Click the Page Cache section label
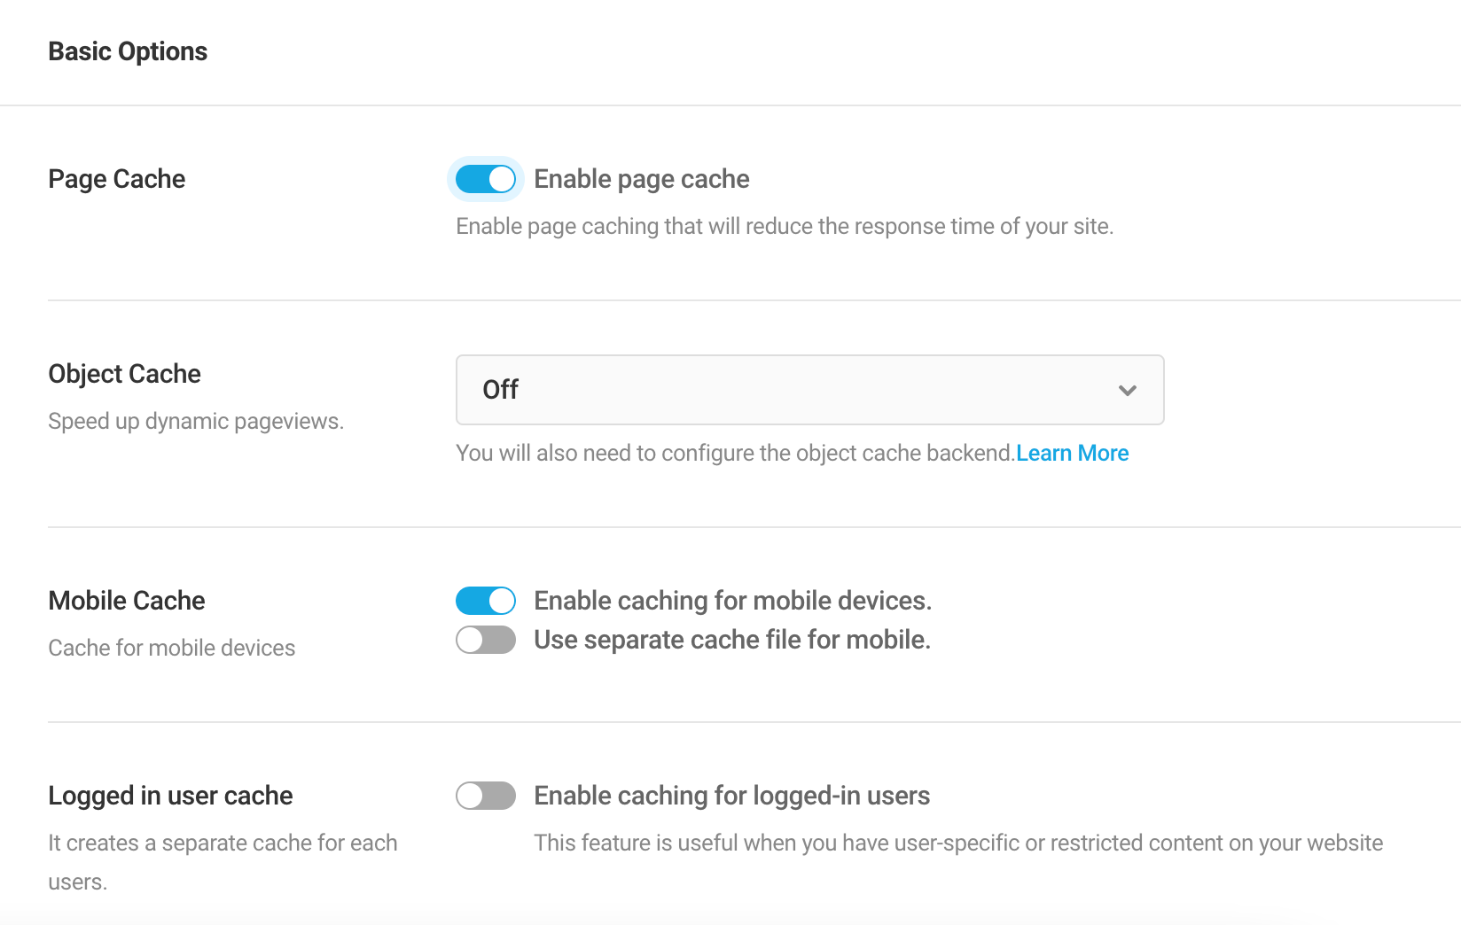The image size is (1461, 925). pos(116,178)
